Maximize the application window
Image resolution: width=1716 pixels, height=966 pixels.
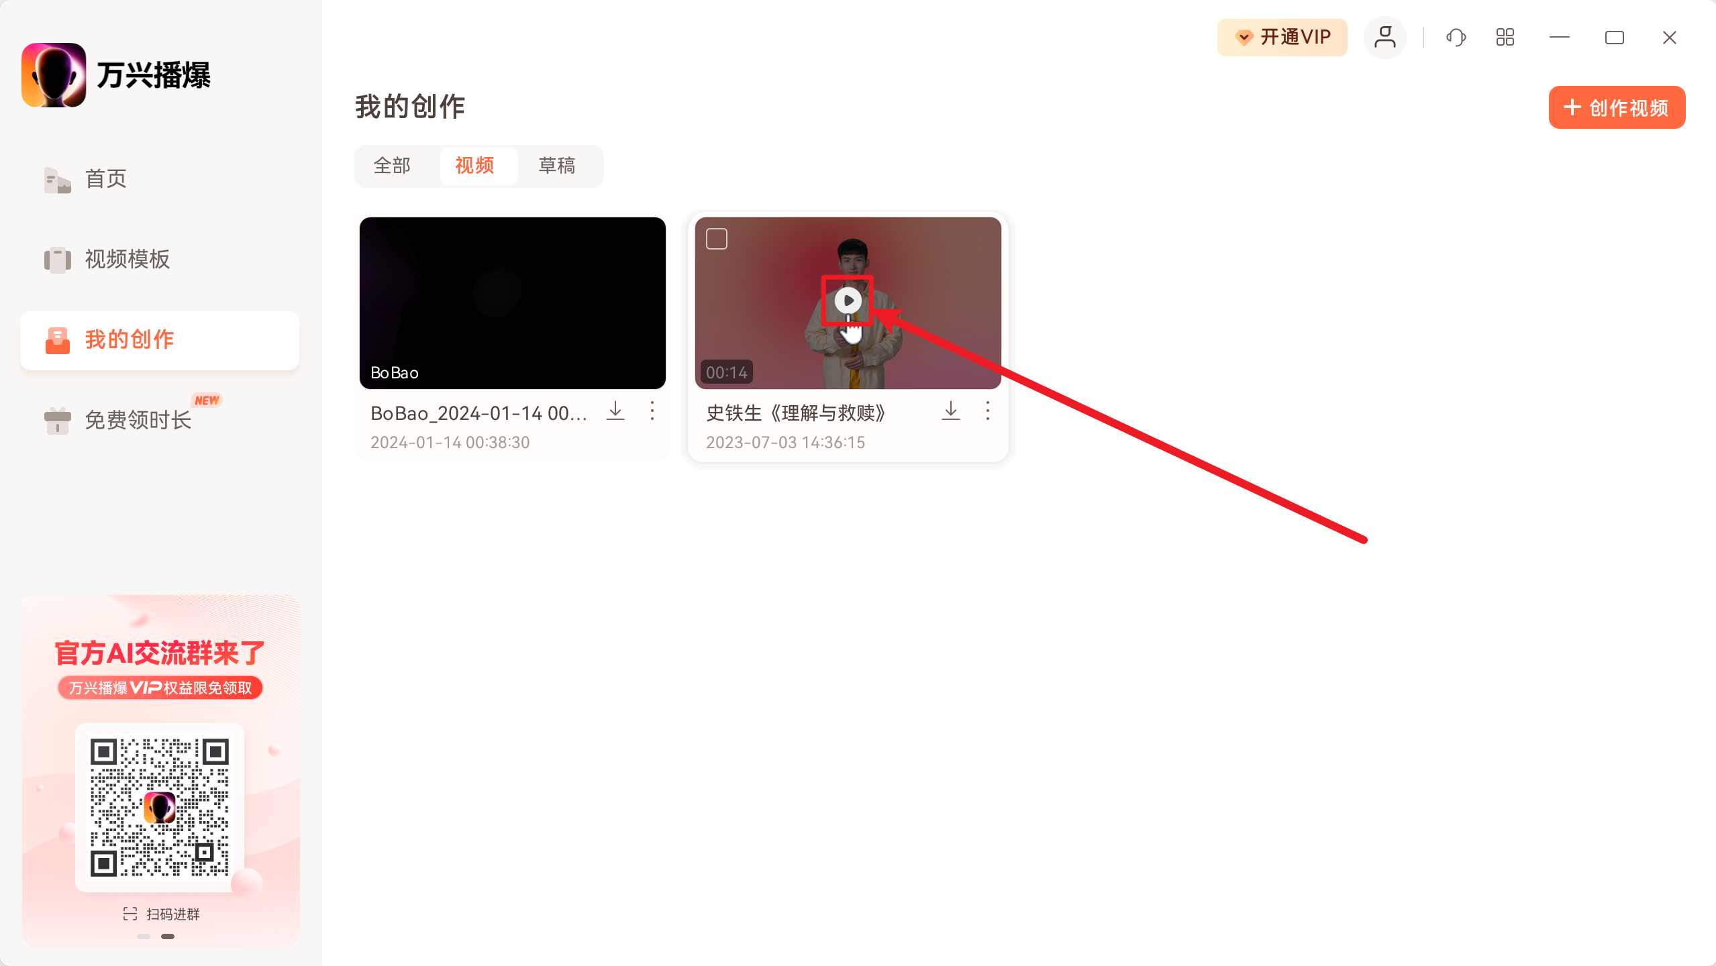pos(1615,38)
